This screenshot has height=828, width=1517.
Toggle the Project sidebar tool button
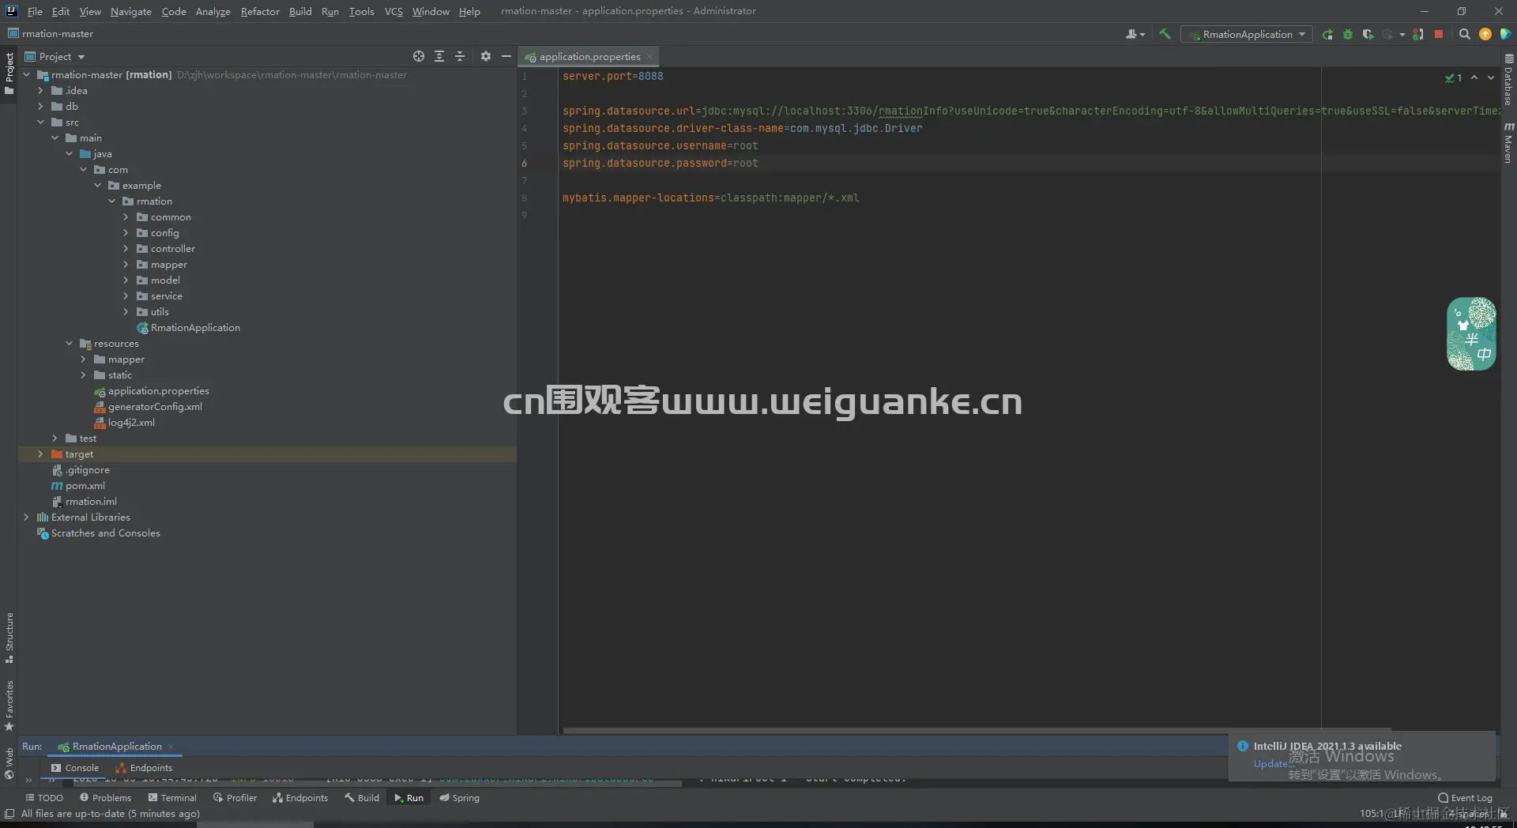pos(9,73)
